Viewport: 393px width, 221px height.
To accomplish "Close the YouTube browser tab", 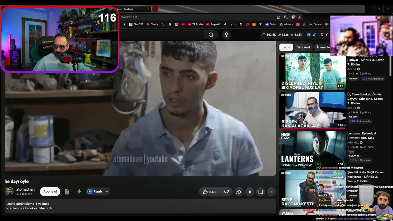I will [x=148, y=9].
